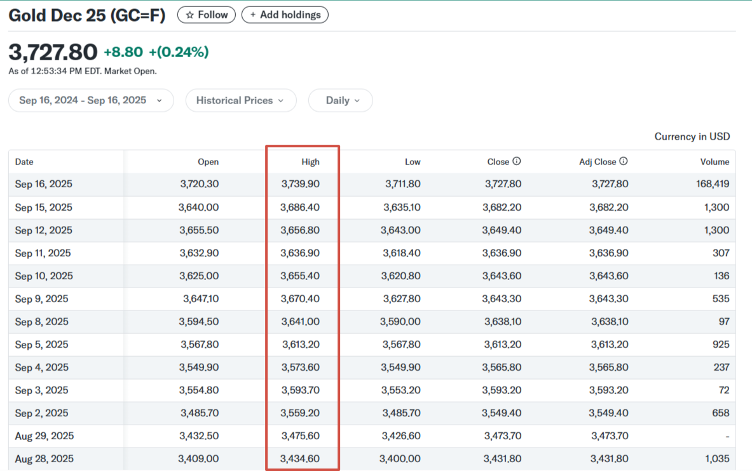Select the Sep 5, 2025 date cell

coord(42,345)
